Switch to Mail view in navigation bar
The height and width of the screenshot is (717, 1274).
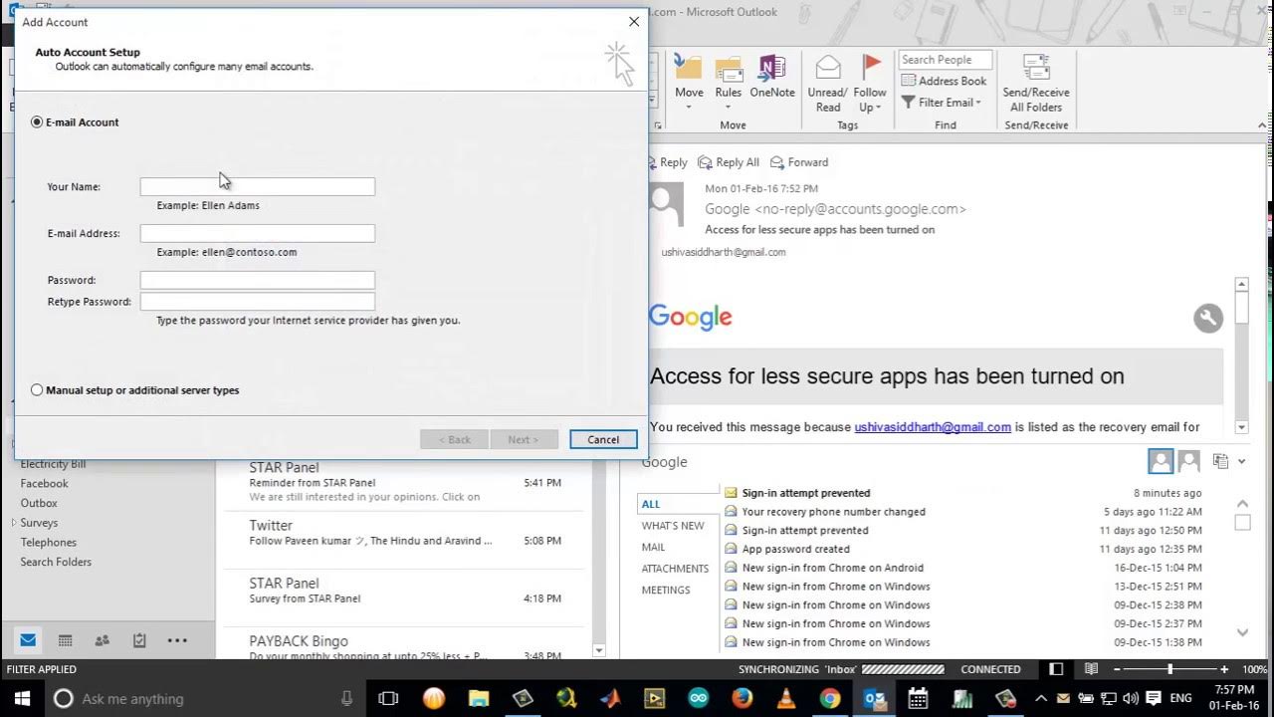[28, 640]
